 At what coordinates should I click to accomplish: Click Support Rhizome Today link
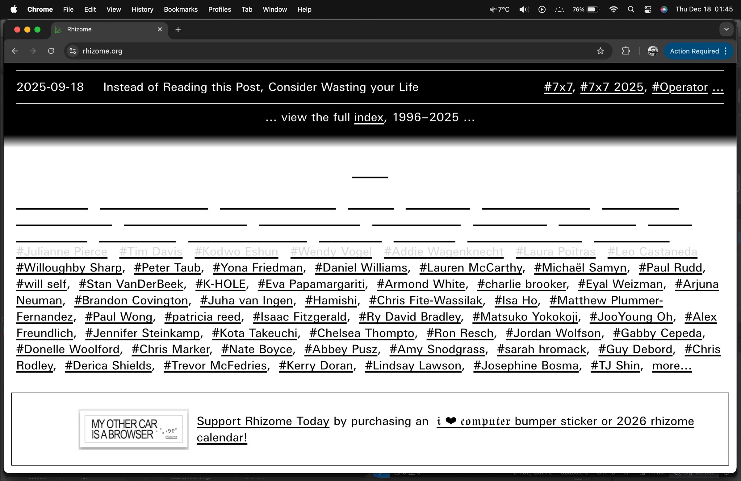263,421
